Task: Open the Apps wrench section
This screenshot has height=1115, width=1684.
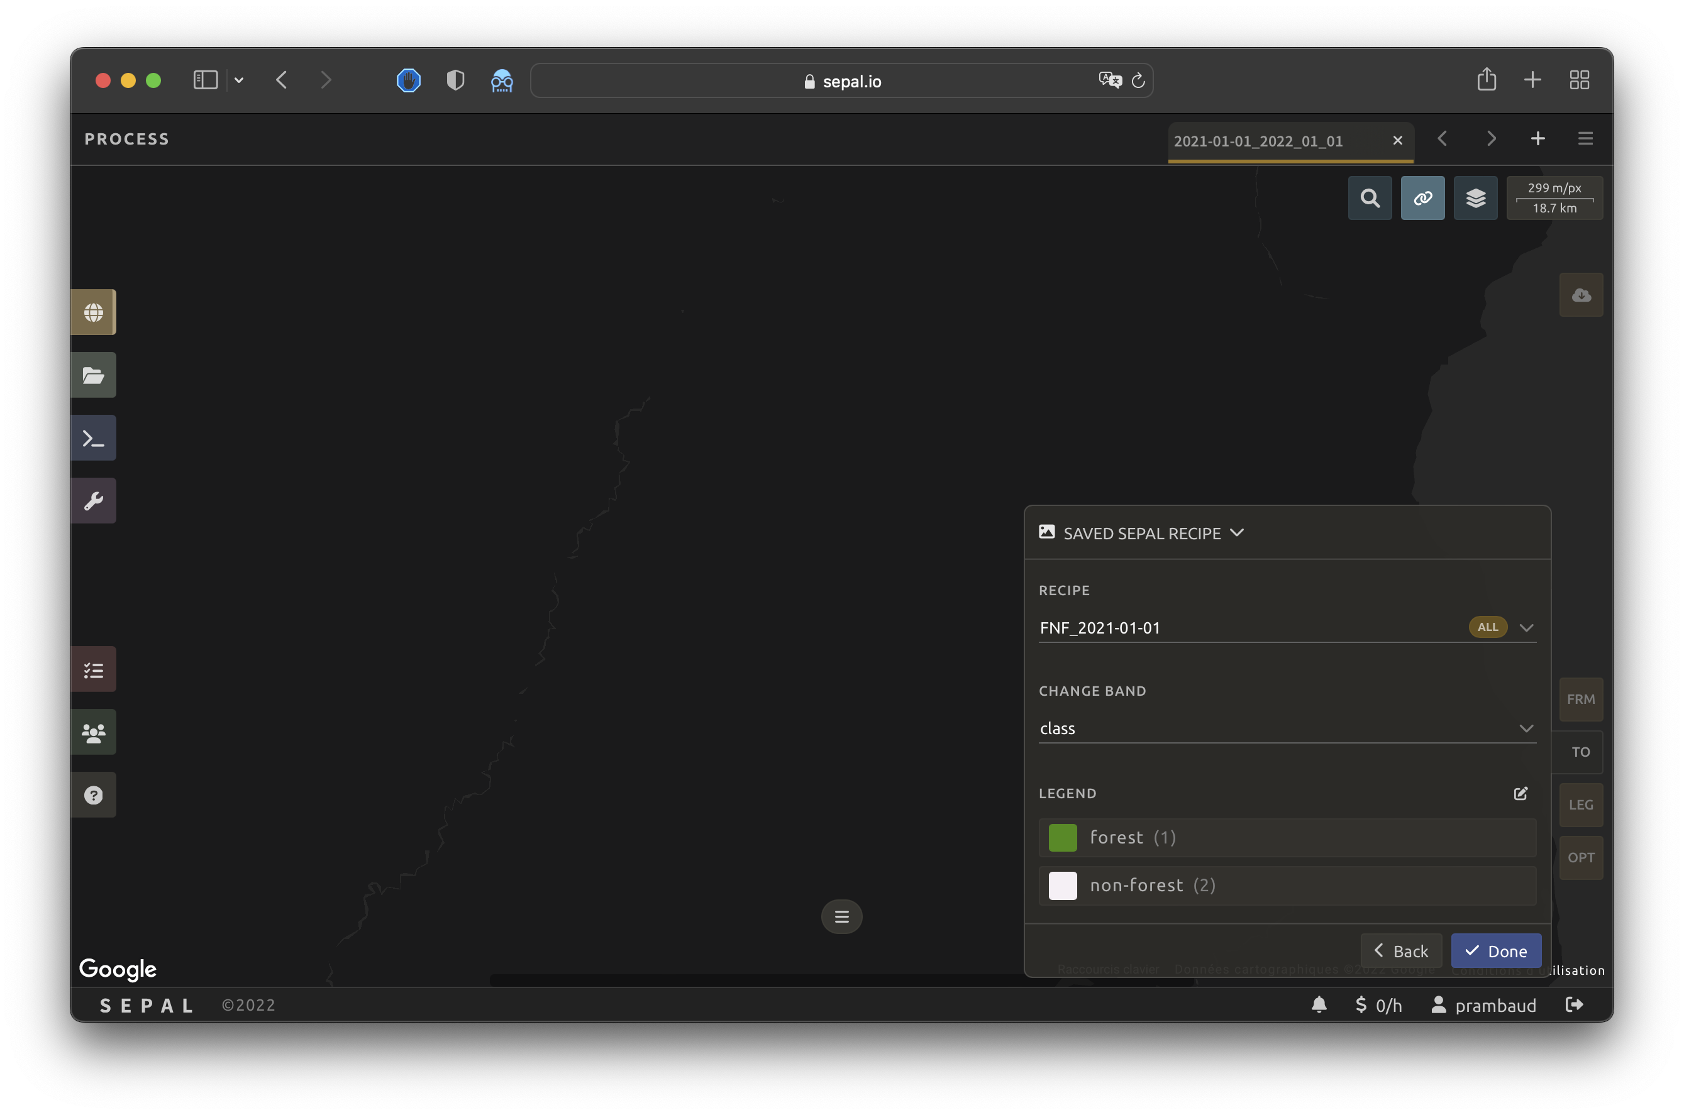Action: [93, 500]
